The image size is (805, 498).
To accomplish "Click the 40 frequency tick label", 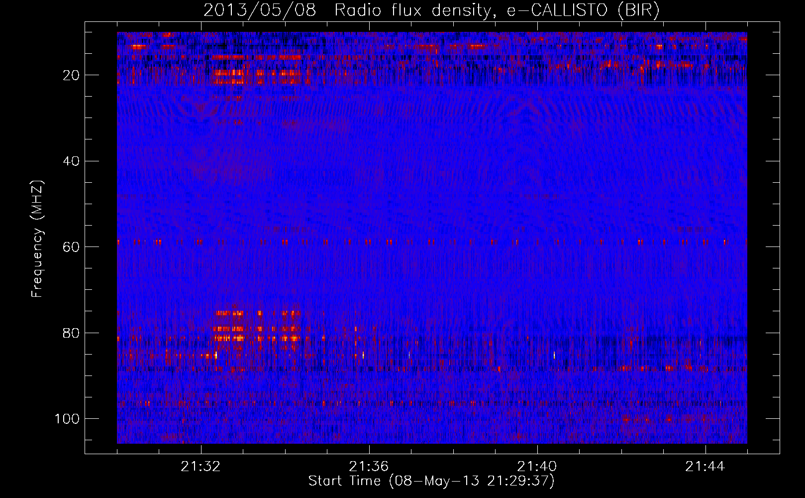I will click(x=71, y=161).
